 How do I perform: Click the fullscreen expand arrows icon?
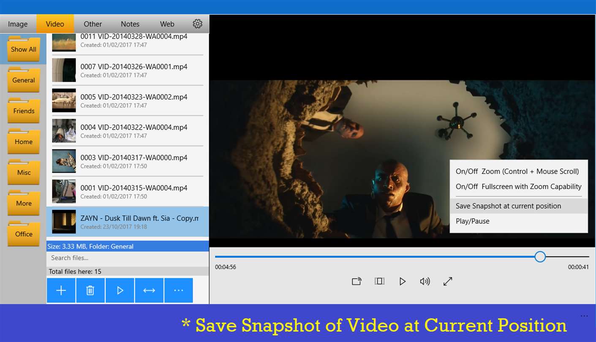pos(448,281)
